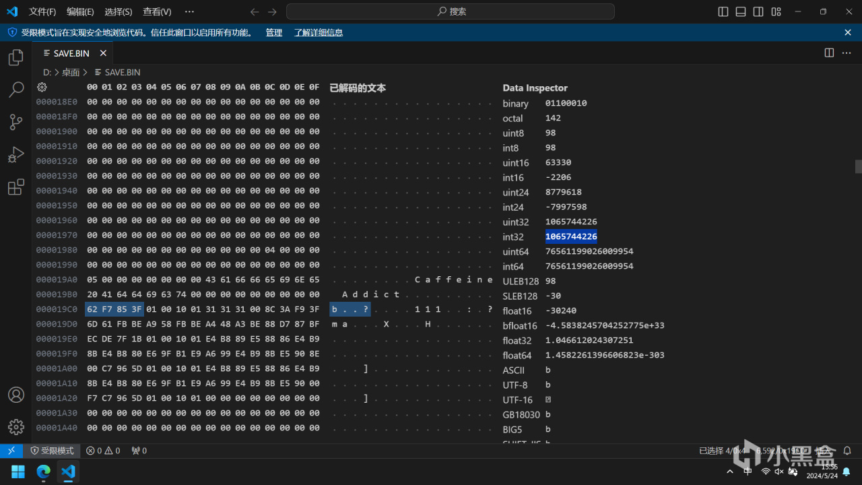862x485 pixels.
Task: Open the Extensions view
Action: pyautogui.click(x=16, y=187)
